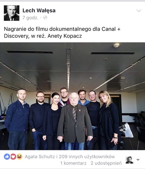Screen dimensions: 145x169
Task: Expand the identity selector arrow beside avatar
Action: [x=138, y=160]
